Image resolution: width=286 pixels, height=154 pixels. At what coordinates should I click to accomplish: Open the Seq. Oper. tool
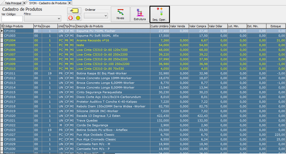tap(159, 14)
